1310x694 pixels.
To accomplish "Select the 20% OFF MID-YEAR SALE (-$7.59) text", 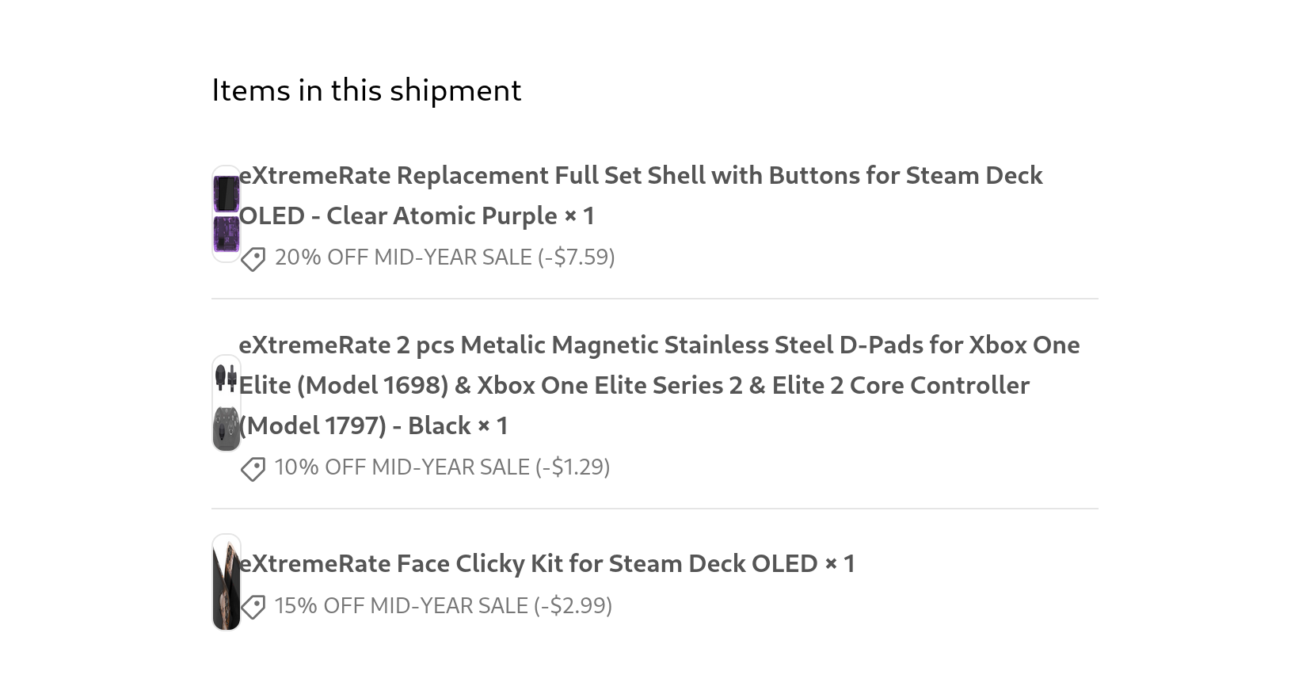I will click(444, 257).
